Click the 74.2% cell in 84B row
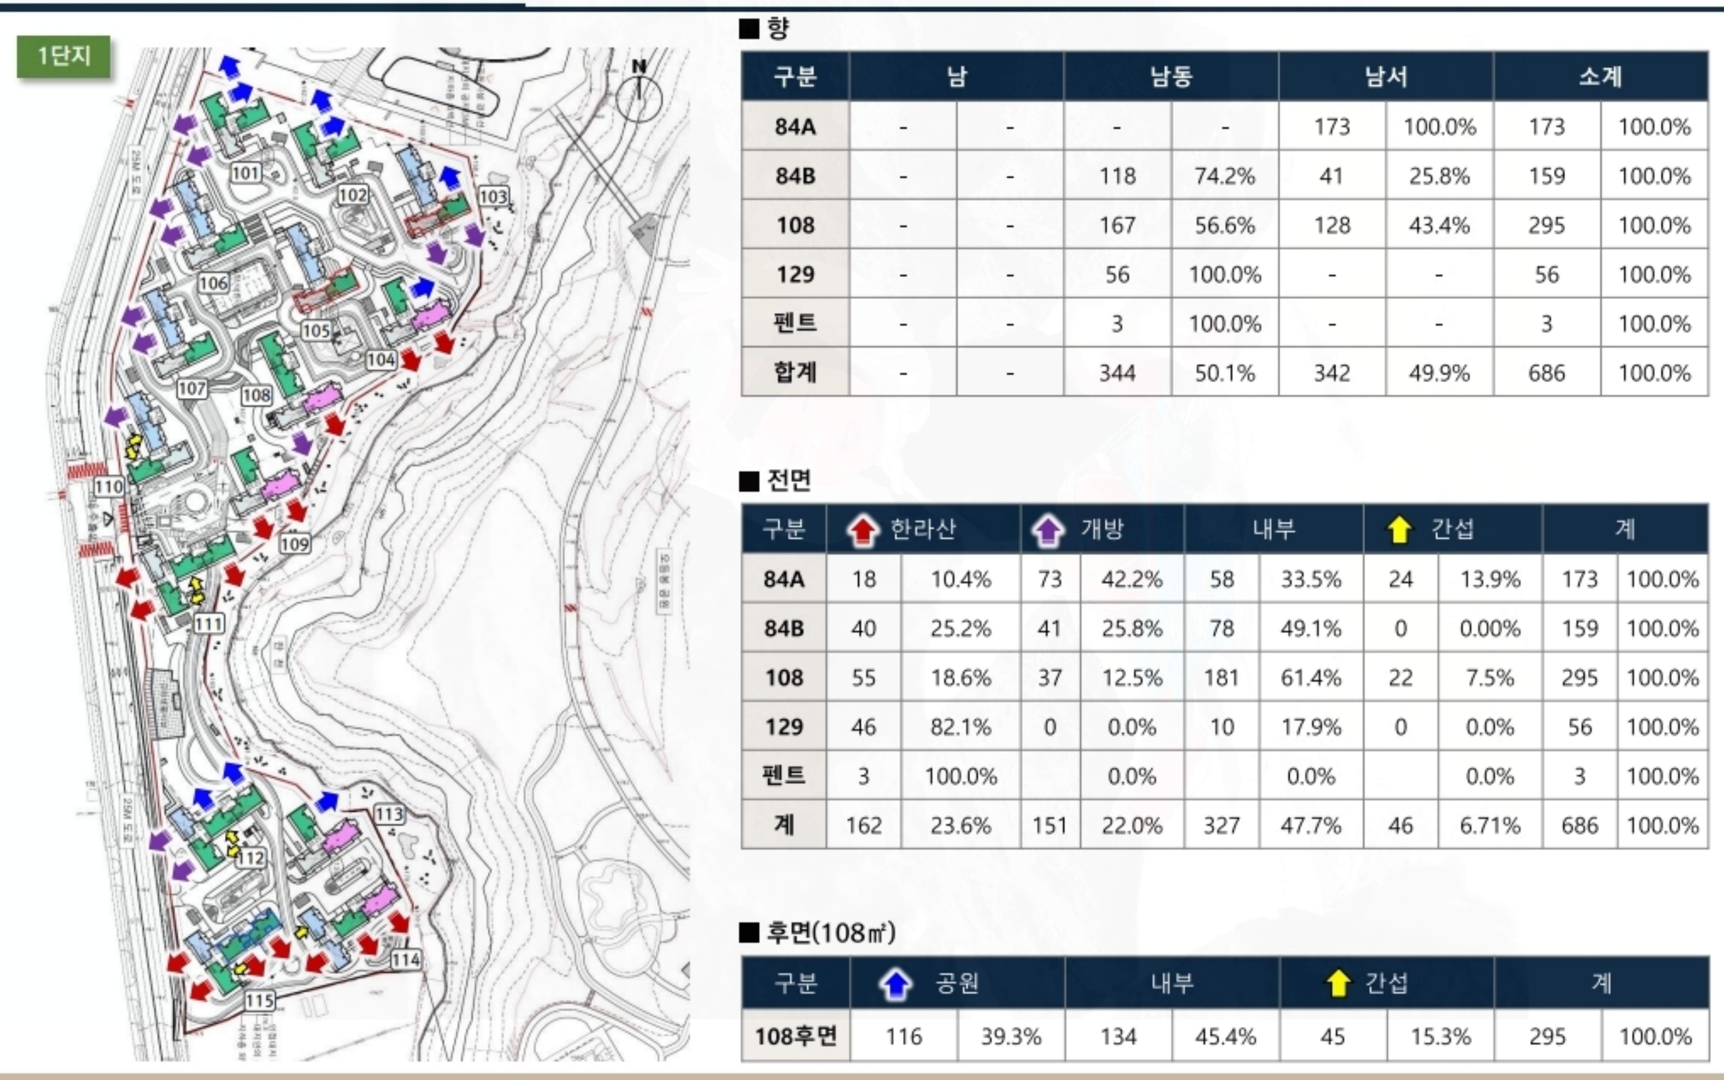 tap(1224, 176)
